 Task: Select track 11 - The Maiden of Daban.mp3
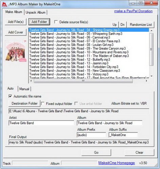click(89, 56)
